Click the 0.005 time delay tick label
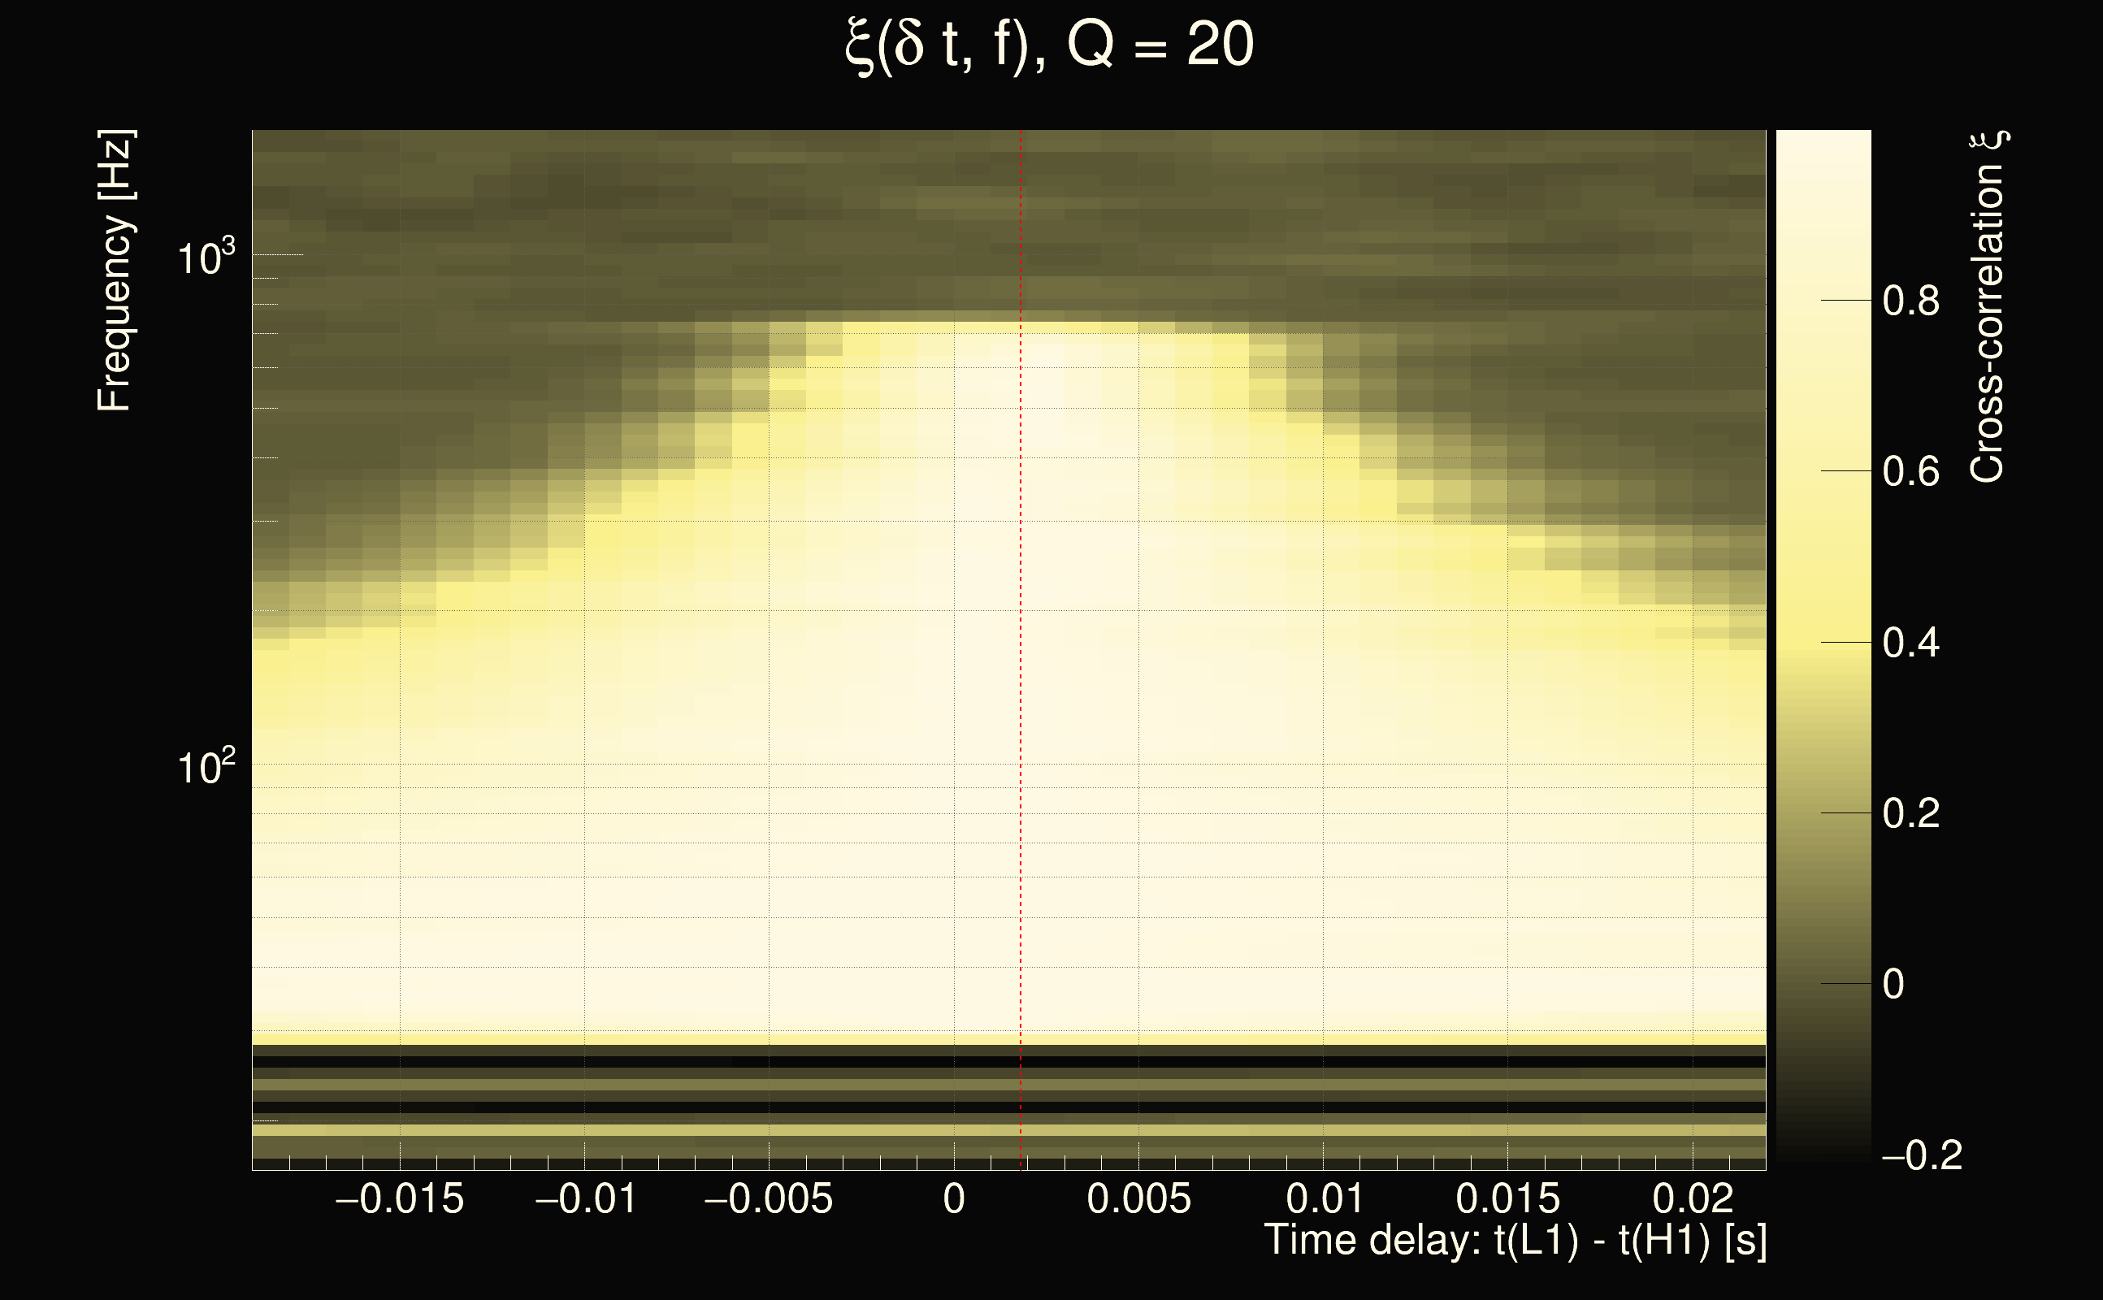 coord(1138,1198)
